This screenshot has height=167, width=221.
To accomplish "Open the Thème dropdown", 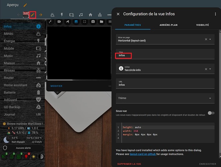I will (x=165, y=98).
